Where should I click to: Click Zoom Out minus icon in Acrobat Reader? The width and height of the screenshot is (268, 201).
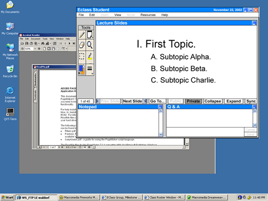23,49
